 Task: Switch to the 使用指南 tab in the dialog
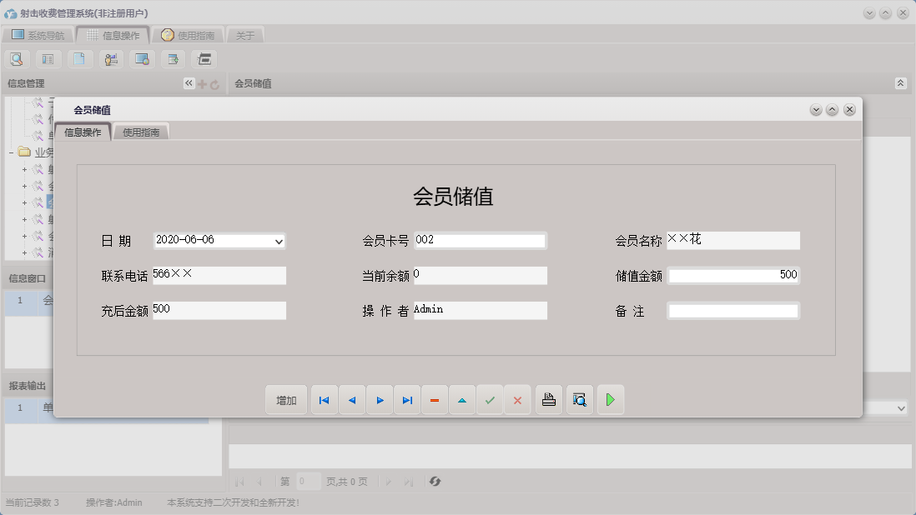tap(140, 131)
